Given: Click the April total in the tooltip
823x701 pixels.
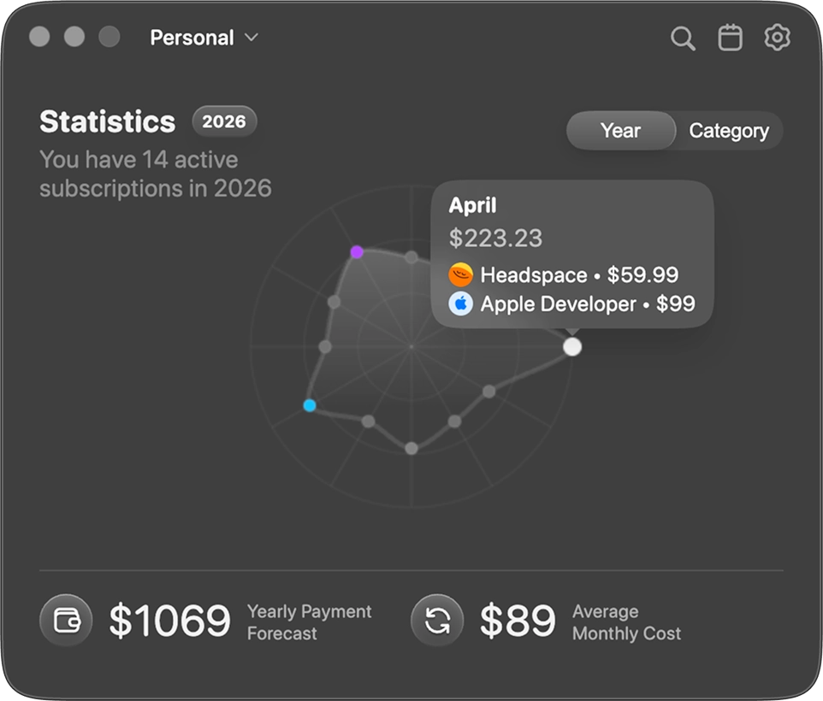Looking at the screenshot, I should [494, 239].
